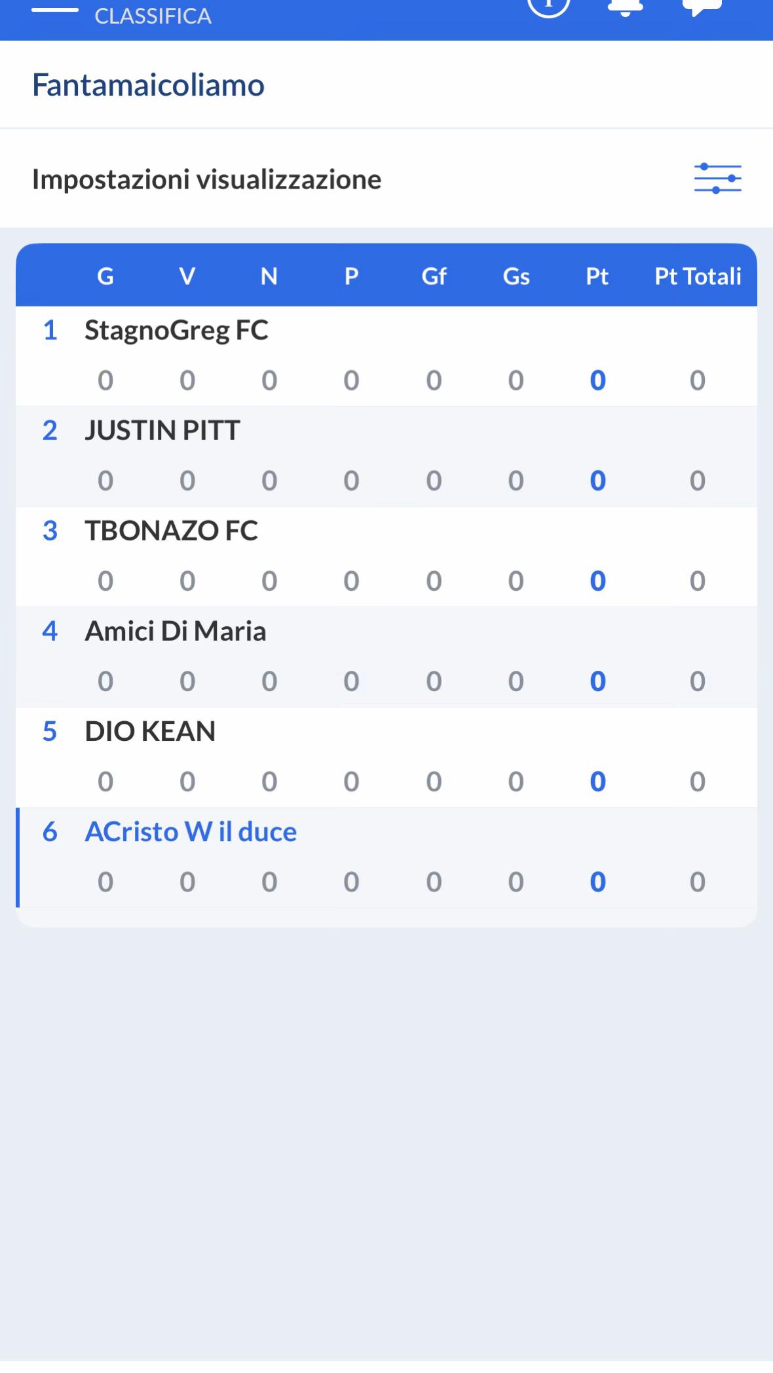The width and height of the screenshot is (773, 1373).
Task: Open Amici Di Maria team
Action: coord(387,656)
